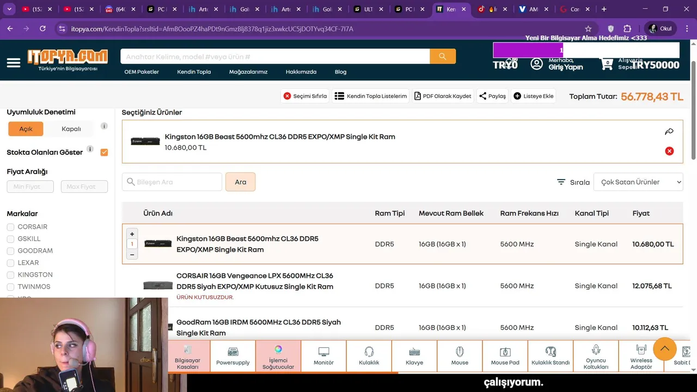The width and height of the screenshot is (697, 392).
Task: Click PDF Olarak Kaydet
Action: tap(443, 96)
